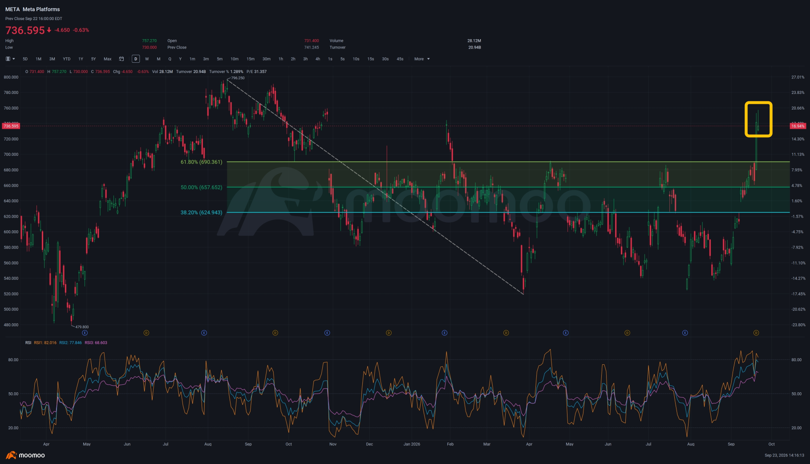Image resolution: width=810 pixels, height=464 pixels.
Task: Click the 736.595 price tag on left axis
Action: click(x=11, y=126)
